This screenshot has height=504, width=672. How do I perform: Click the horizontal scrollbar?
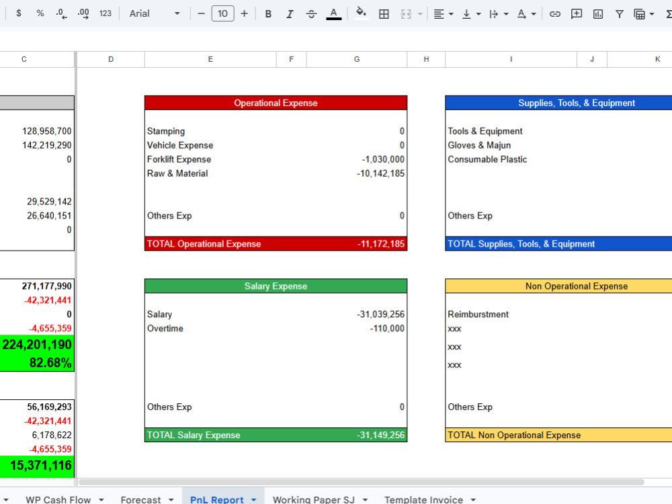(361, 482)
